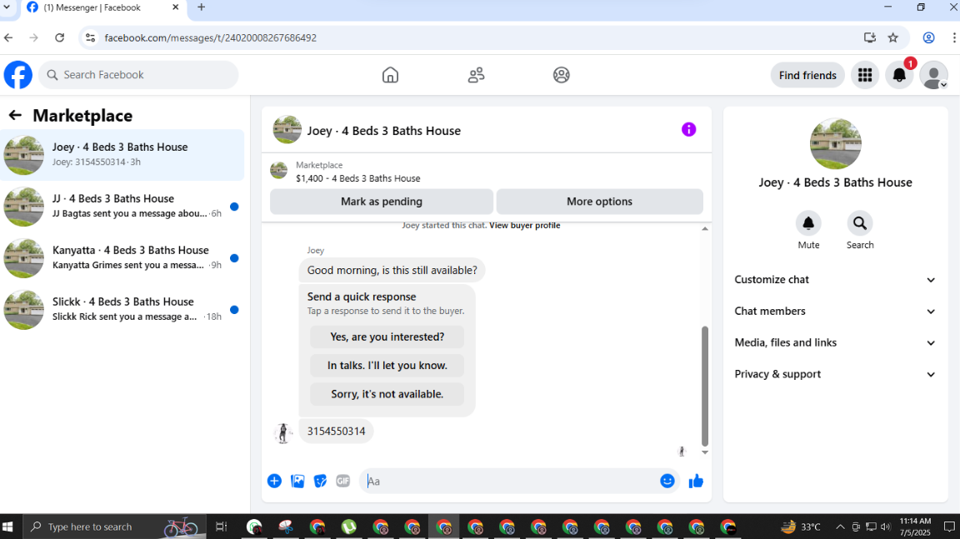Screen dimensions: 960x539
Task: Open the browser tab search dropdown
Action: coord(7,7)
